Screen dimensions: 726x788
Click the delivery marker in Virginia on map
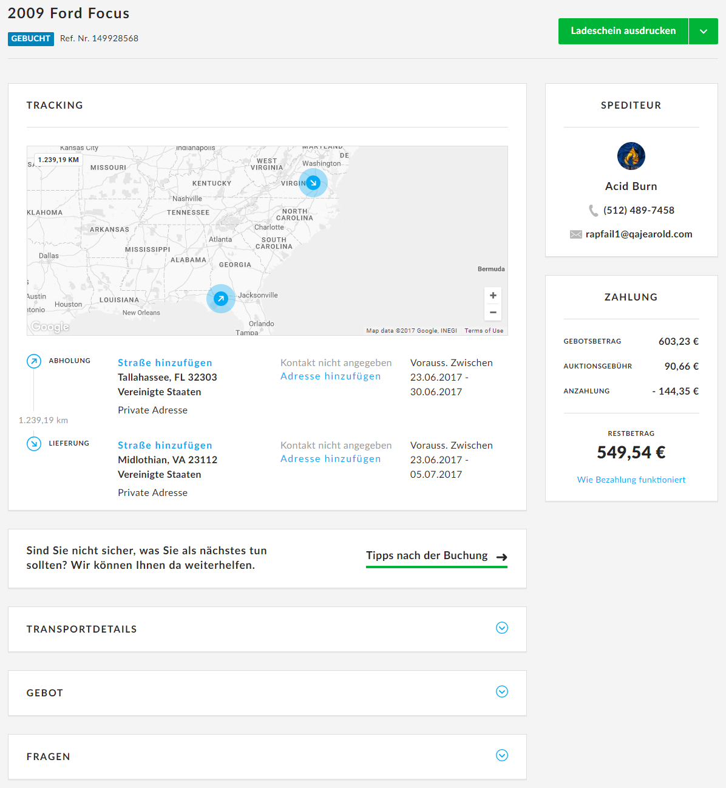[313, 183]
